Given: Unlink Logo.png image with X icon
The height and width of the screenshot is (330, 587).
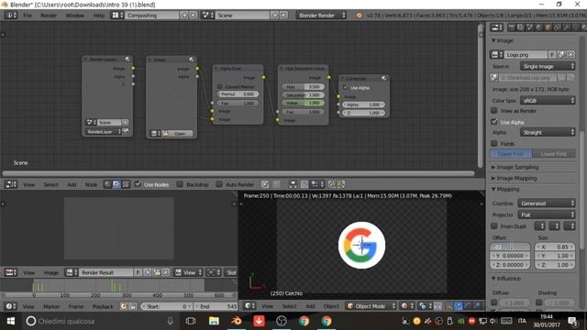Looking at the screenshot, I should click(x=570, y=55).
